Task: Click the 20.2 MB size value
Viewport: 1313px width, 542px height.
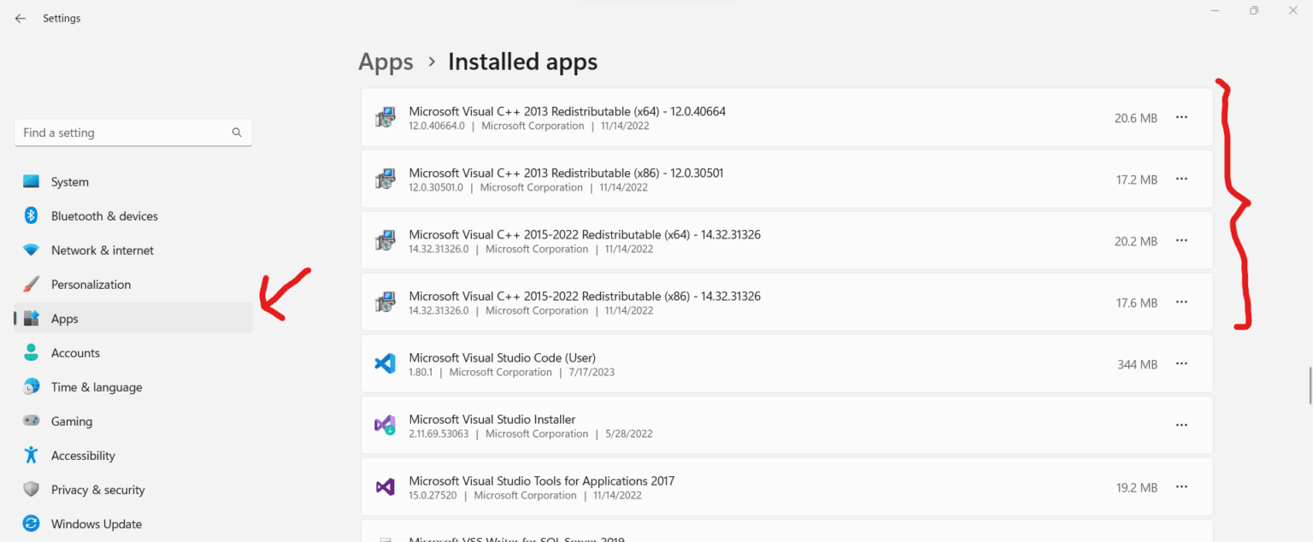Action: click(x=1136, y=241)
